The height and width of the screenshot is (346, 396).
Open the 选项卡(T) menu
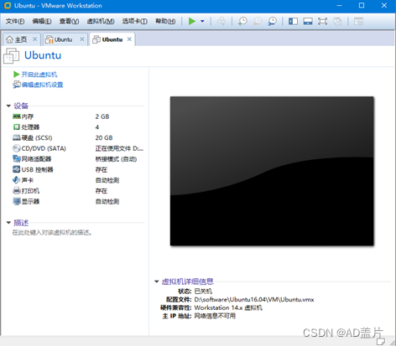point(135,21)
